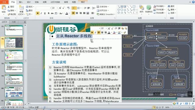The height and width of the screenshot is (110, 195).
Task: Click the help question mark icon
Action: (x=193, y=2)
